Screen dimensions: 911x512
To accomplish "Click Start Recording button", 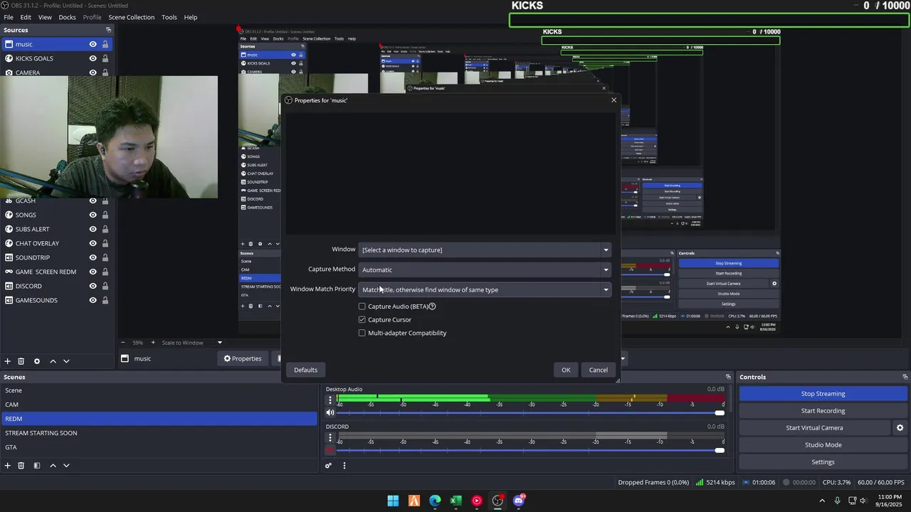I will 823,411.
